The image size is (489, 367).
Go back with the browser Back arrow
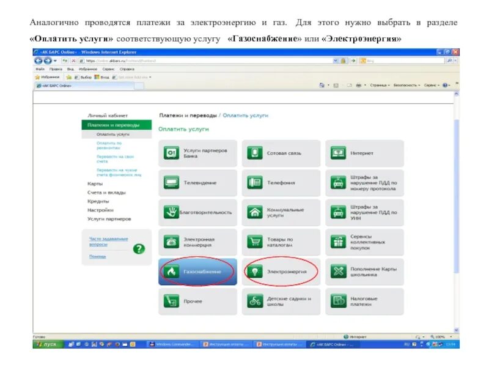39,61
